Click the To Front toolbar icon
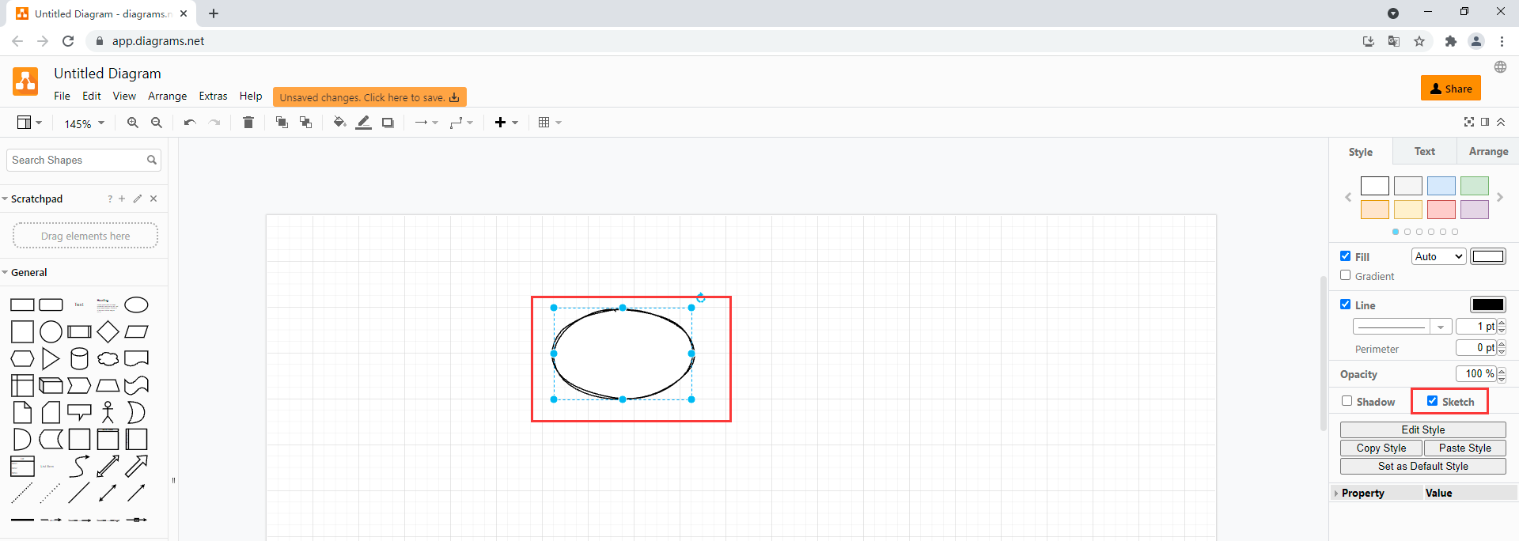Screen dimensions: 1519x541 (282, 123)
